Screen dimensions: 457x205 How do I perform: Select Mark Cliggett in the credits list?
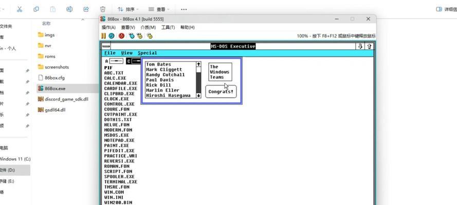tap(164, 69)
